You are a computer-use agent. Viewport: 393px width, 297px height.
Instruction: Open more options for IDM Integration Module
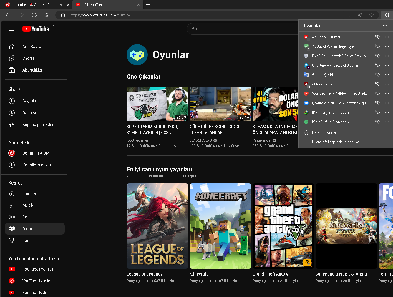(387, 112)
